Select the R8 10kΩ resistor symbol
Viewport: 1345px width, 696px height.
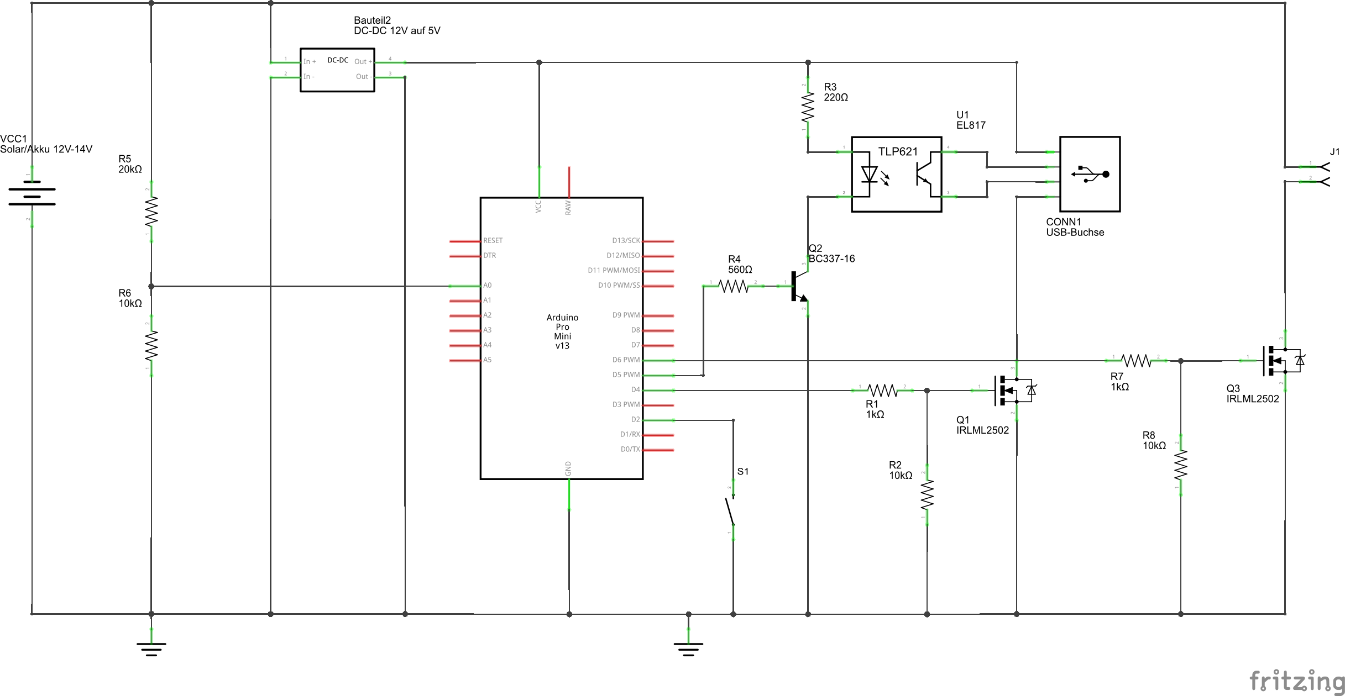point(1181,465)
